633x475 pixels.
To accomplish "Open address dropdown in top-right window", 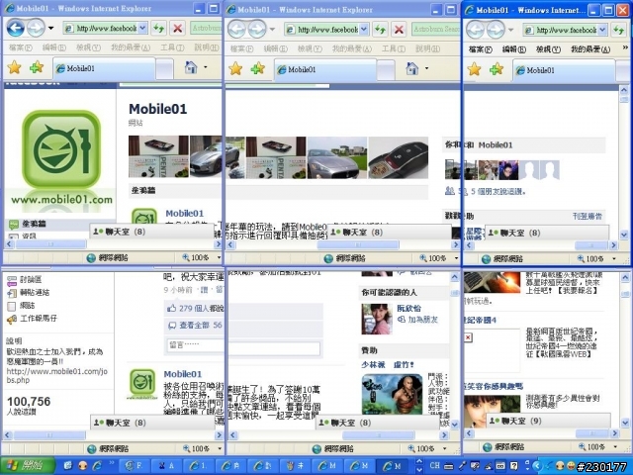I will pyautogui.click(x=602, y=30).
